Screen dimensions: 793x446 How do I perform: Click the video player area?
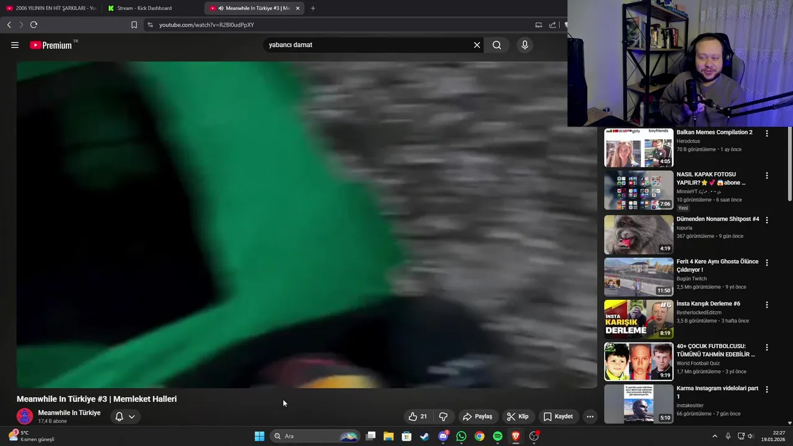(307, 224)
